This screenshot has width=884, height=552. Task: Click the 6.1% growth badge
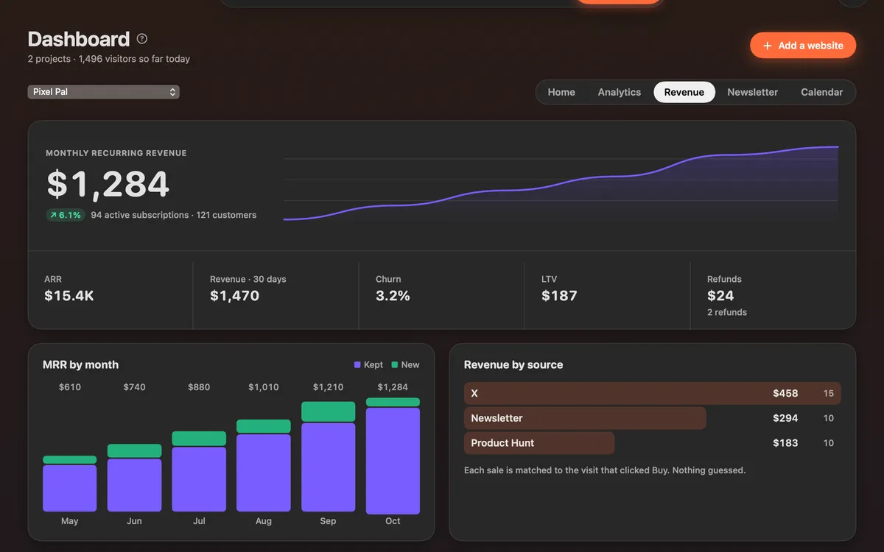tap(66, 215)
